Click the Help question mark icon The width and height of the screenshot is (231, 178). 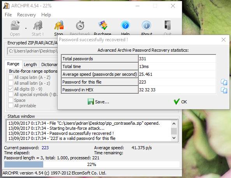click(x=125, y=25)
